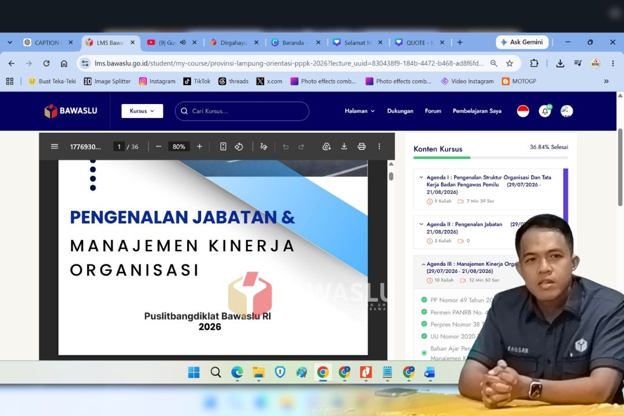The image size is (624, 416).
Task: Open the Kursus dropdown
Action: click(x=142, y=111)
